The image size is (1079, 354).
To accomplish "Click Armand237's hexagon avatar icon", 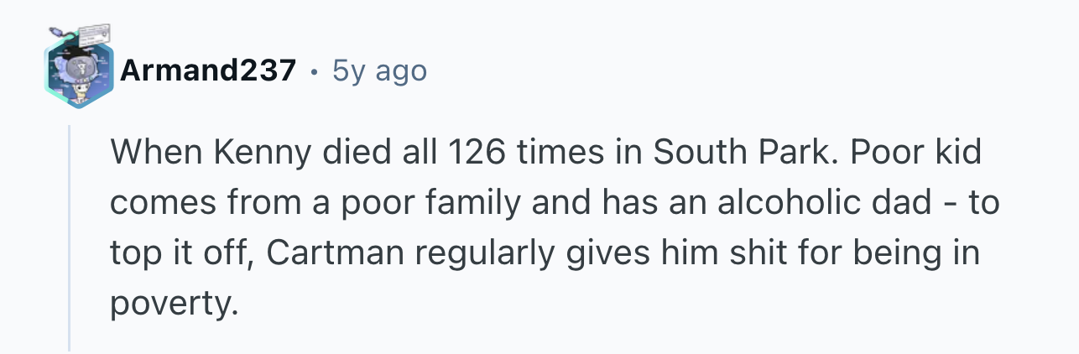I will [x=79, y=75].
